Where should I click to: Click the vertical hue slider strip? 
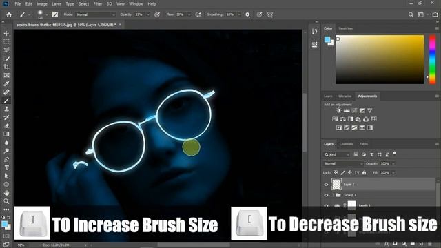(432, 59)
